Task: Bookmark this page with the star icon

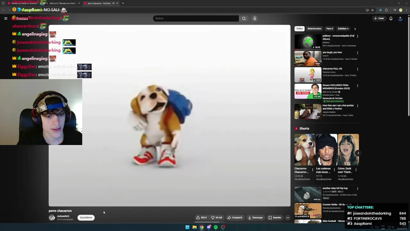Action: coord(373,10)
